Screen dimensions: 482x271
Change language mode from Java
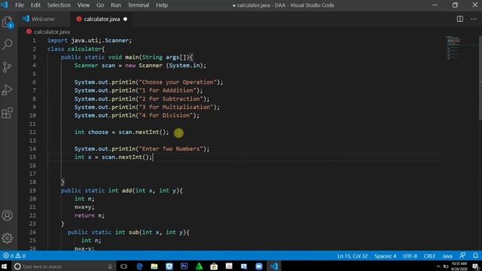pos(447,256)
